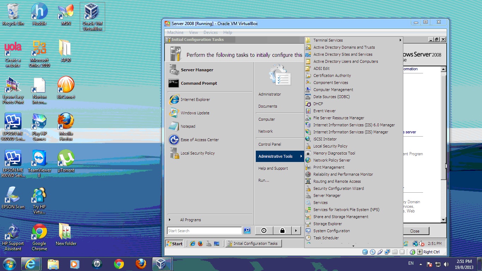Screen dimensions: 482x271
Task: Open the Devices menu in VirtualBox
Action: 211,32
